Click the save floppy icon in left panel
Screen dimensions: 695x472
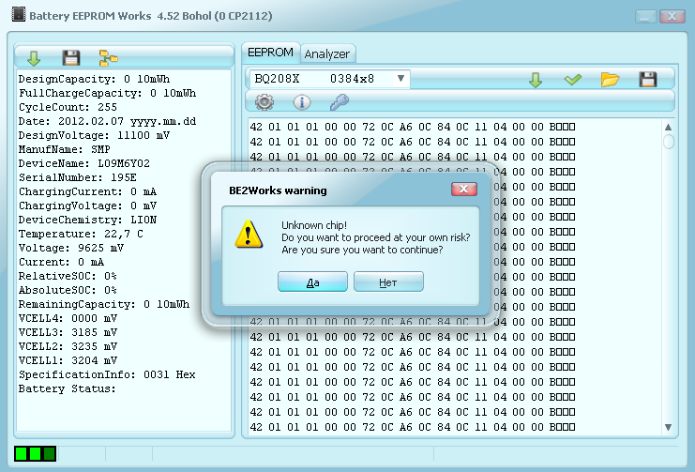click(71, 58)
